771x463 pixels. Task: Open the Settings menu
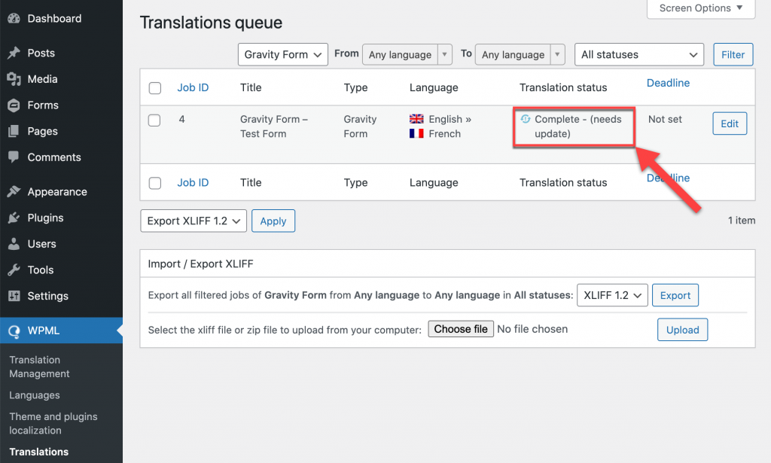pyautogui.click(x=47, y=296)
